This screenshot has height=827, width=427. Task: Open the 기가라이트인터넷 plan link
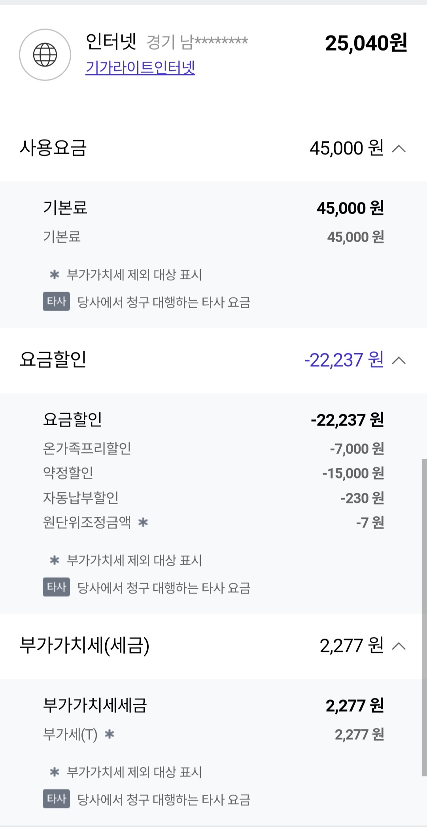(140, 68)
